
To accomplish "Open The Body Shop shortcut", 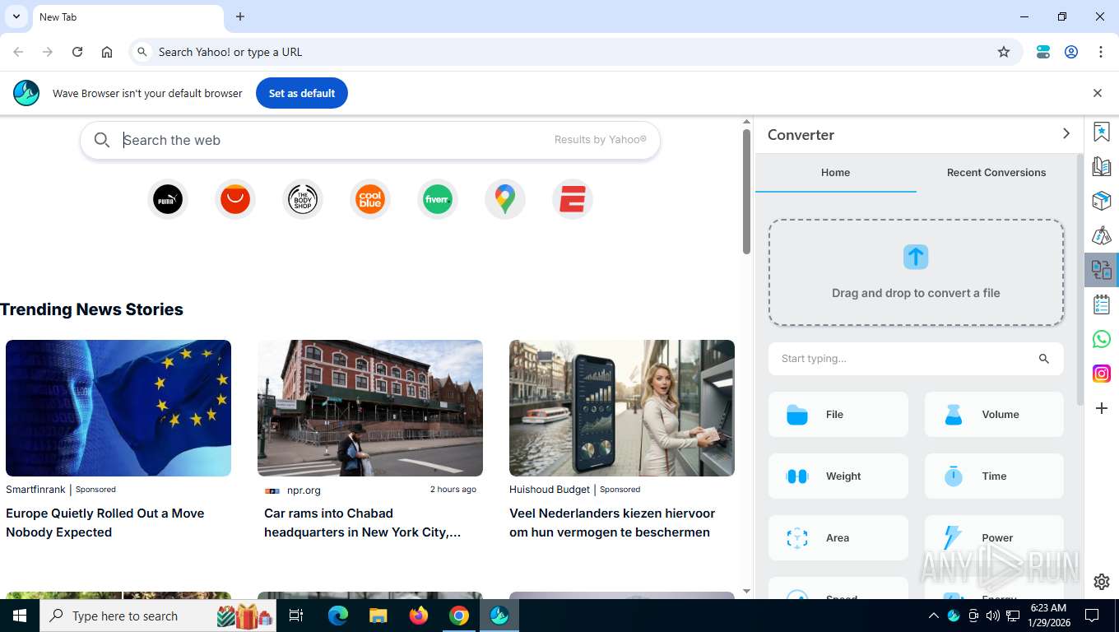I will (303, 199).
